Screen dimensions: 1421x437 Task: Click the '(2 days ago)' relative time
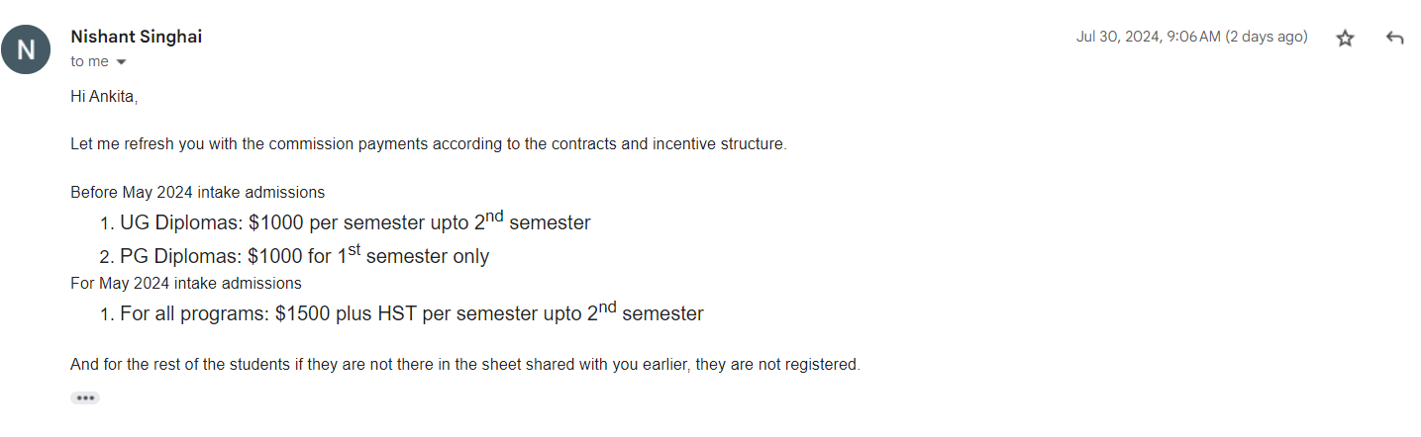click(1267, 37)
